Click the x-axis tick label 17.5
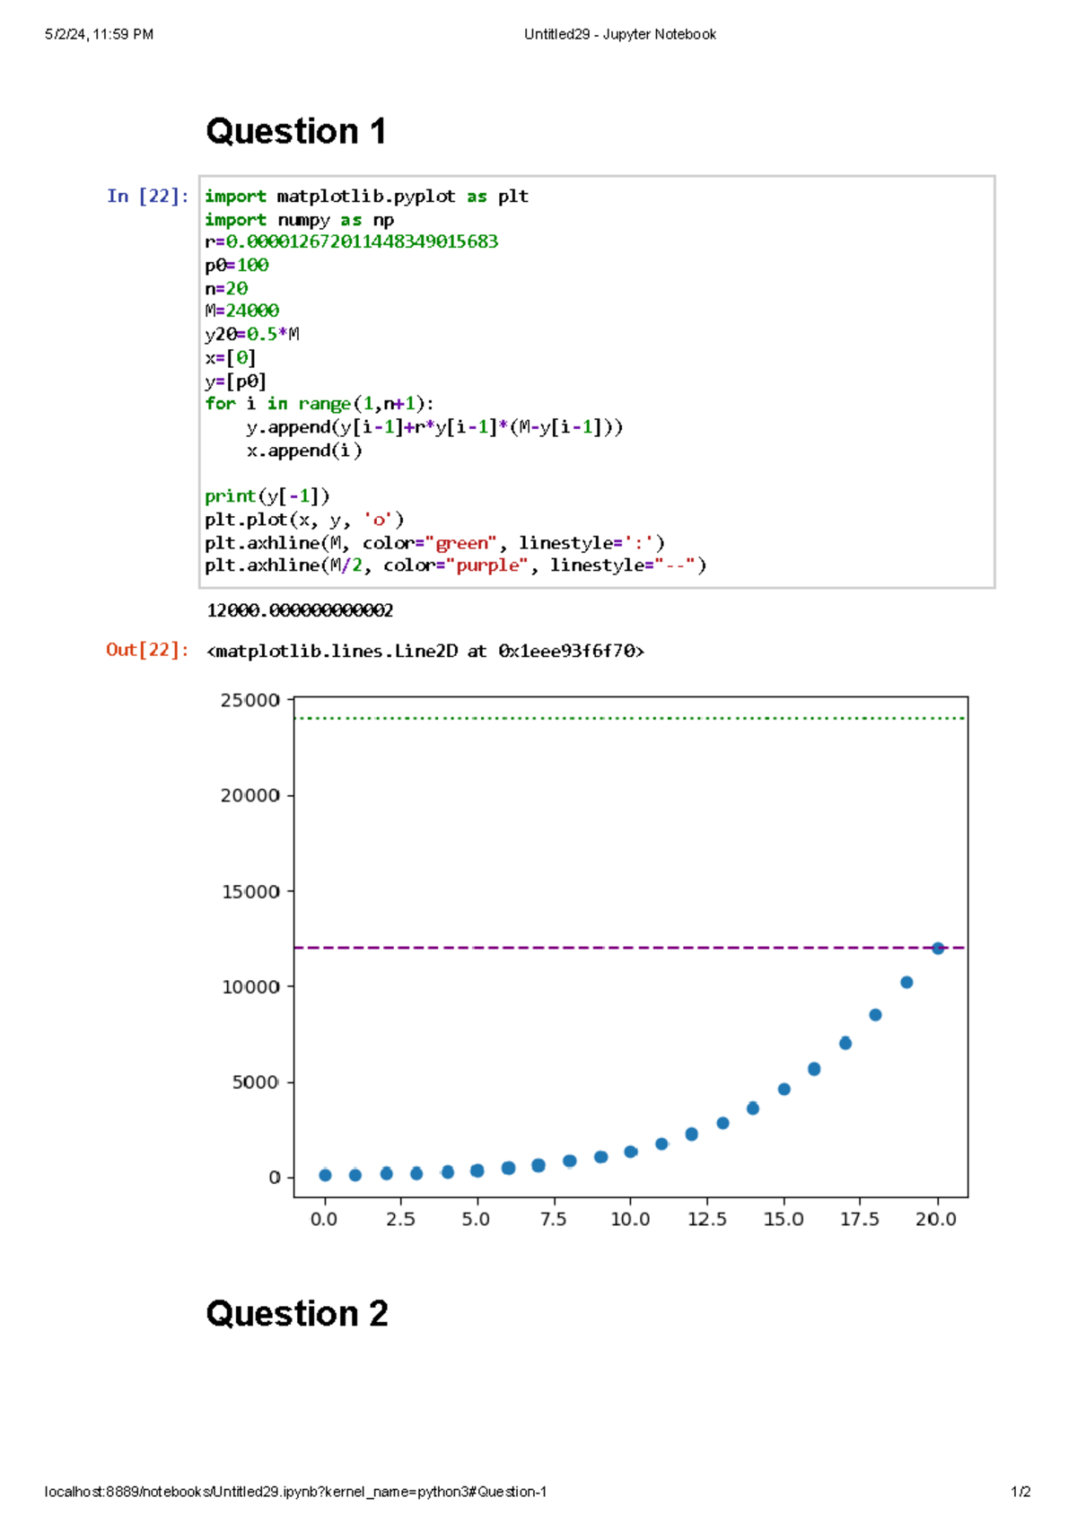The image size is (1077, 1524). coord(860,1220)
